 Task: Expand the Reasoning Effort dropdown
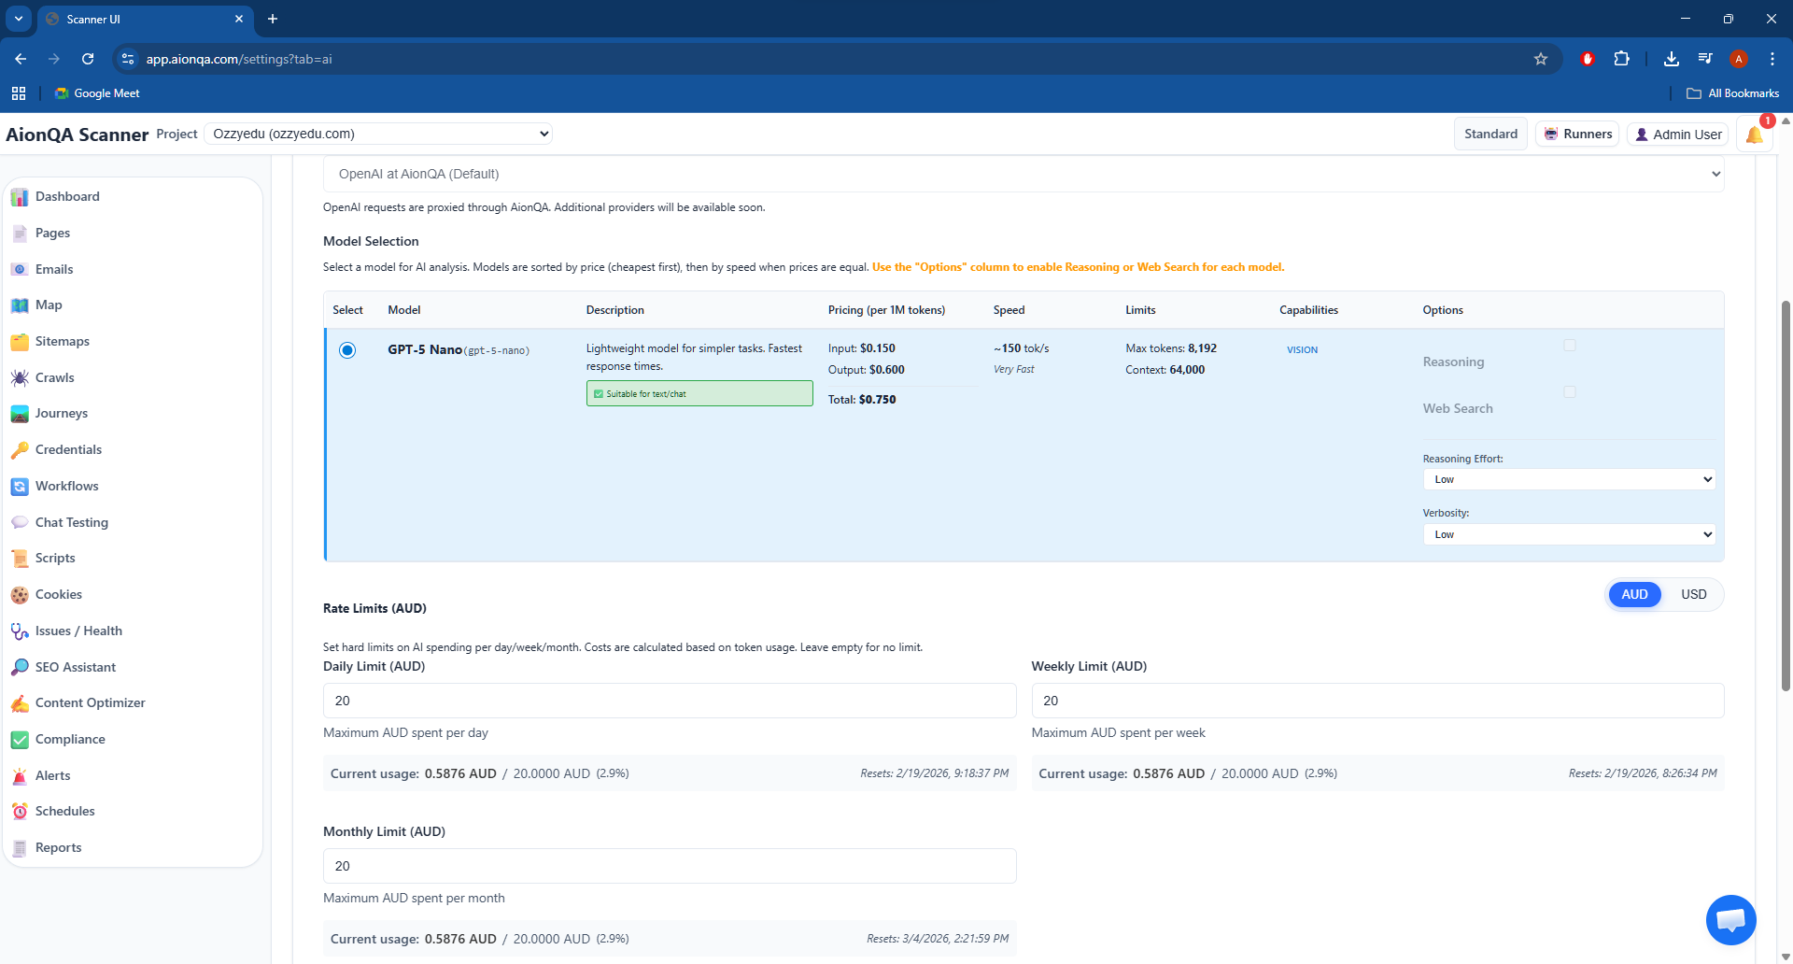[1569, 479]
